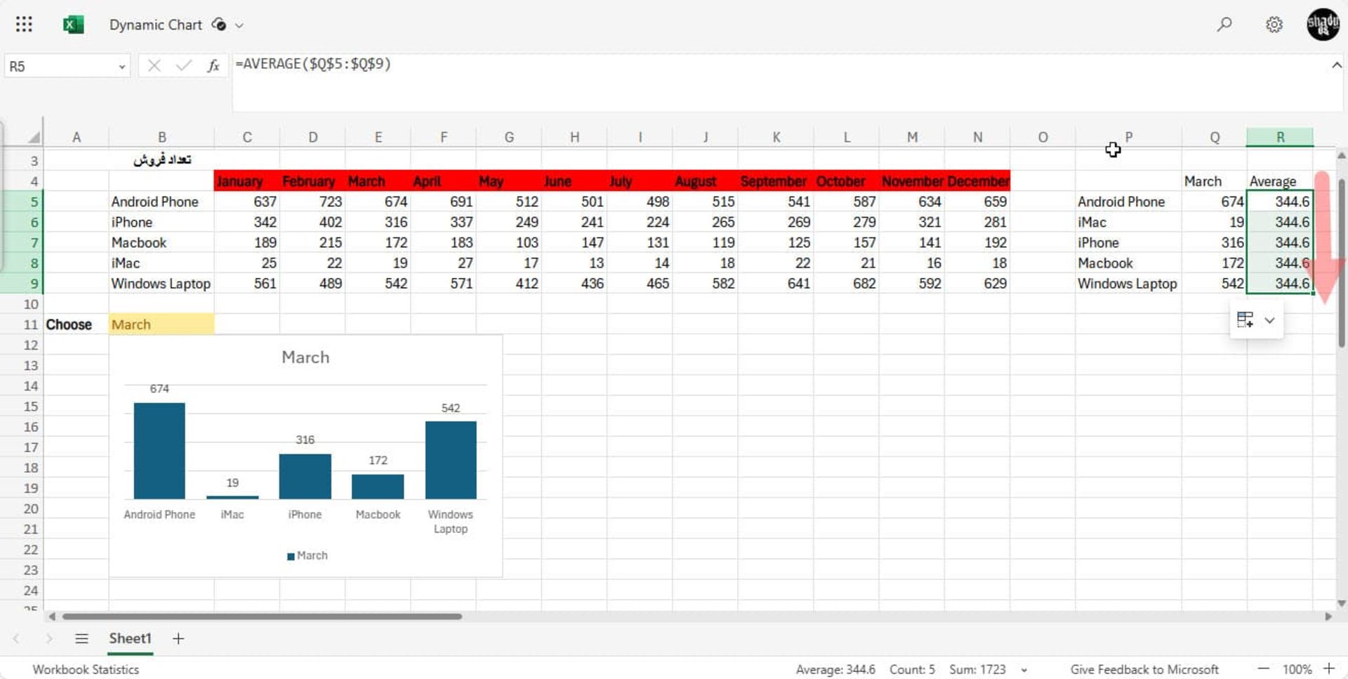Viewport: 1348px width, 679px height.
Task: Click into the Name Box showing R5
Action: (60, 67)
